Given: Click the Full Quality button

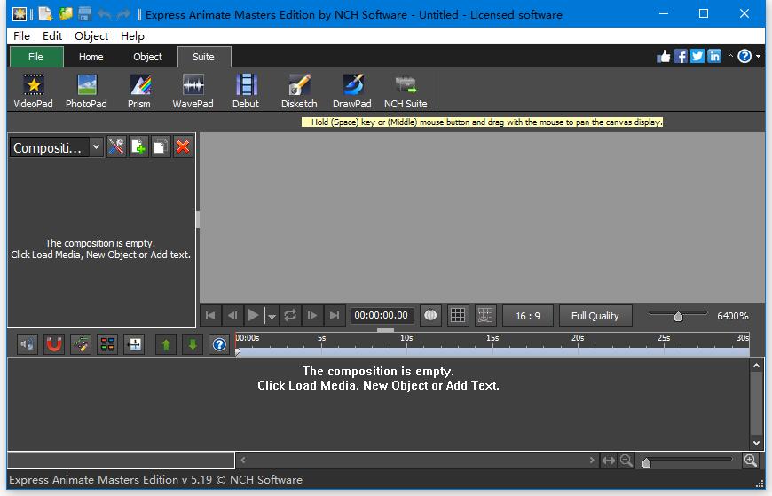Looking at the screenshot, I should pyautogui.click(x=595, y=316).
